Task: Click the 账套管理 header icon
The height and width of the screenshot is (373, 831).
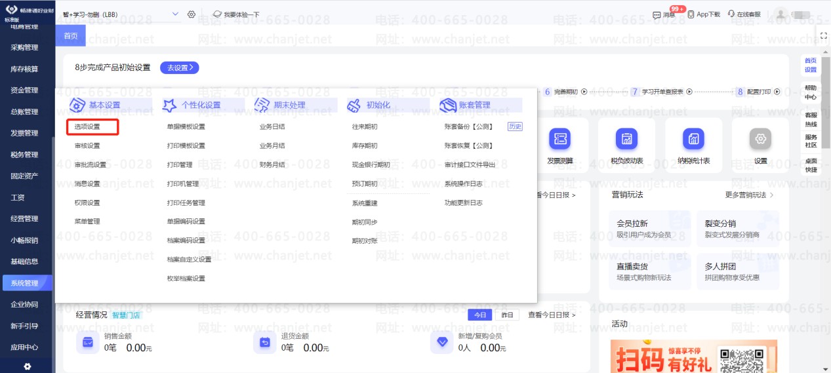Action: tap(448, 105)
